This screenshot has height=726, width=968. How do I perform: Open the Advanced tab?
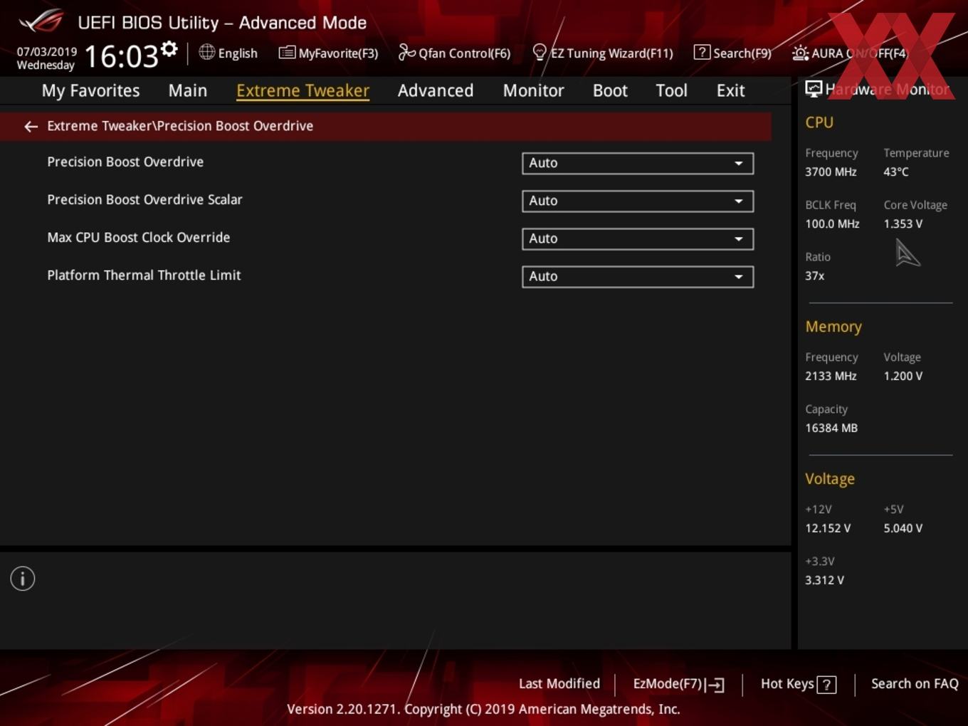point(436,90)
